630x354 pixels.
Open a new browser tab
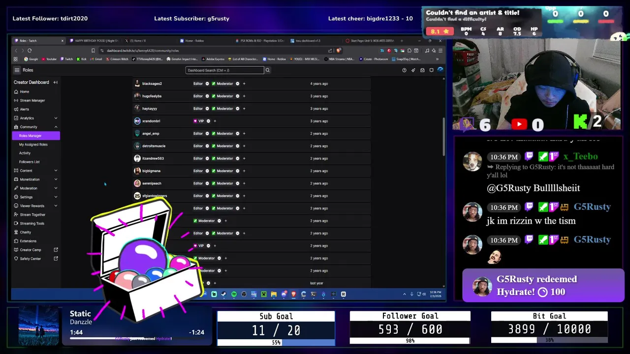402,41
